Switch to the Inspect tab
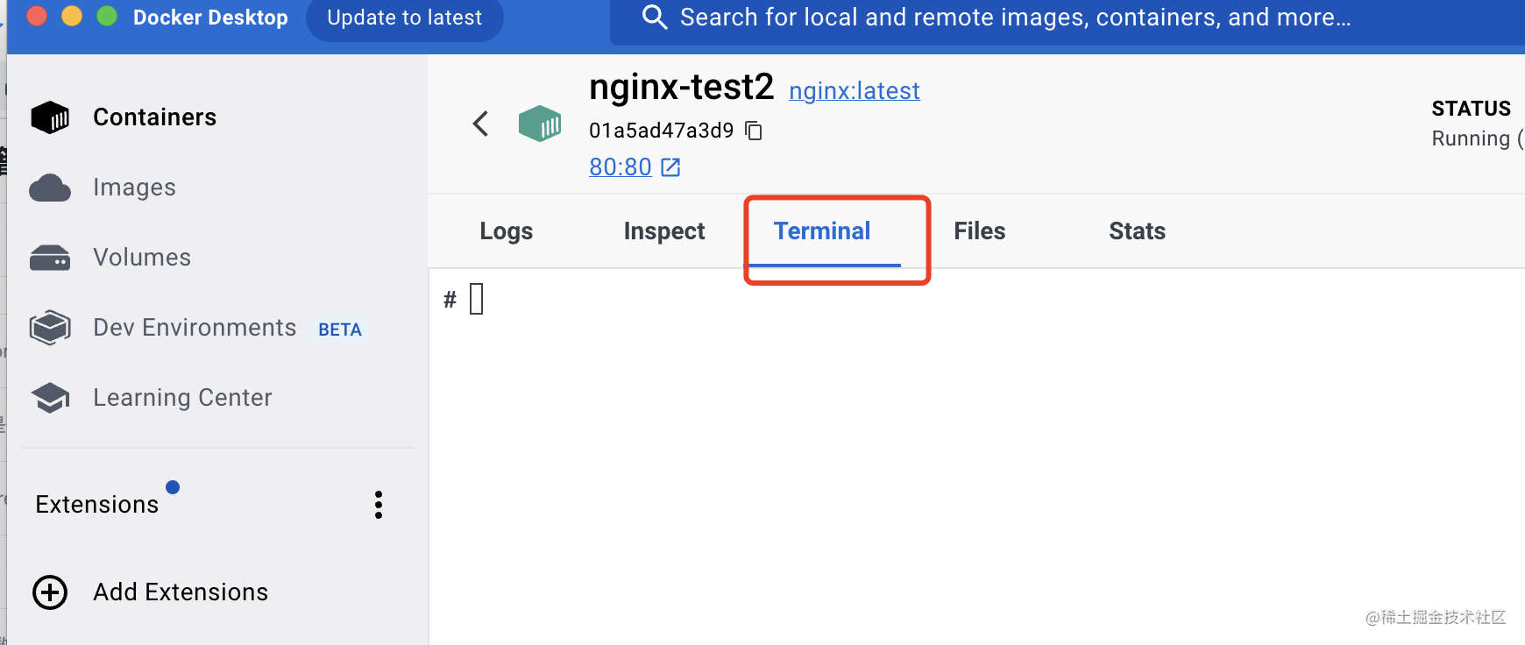Image resolution: width=1525 pixels, height=645 pixels. [664, 231]
